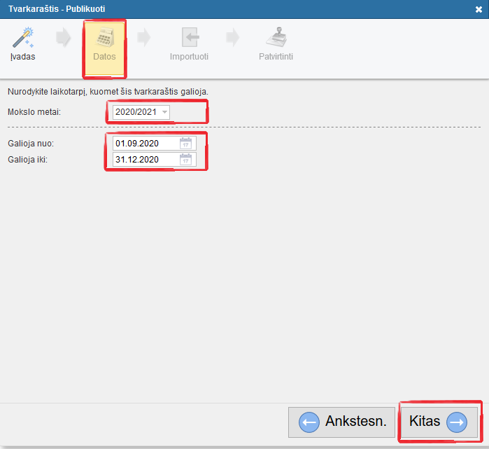Focus the Galioja iki date field

pyautogui.click(x=145, y=160)
